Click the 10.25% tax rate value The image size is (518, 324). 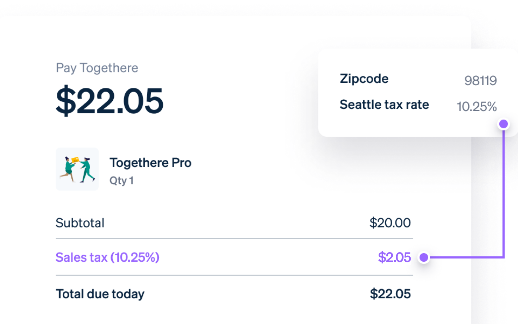(x=476, y=106)
